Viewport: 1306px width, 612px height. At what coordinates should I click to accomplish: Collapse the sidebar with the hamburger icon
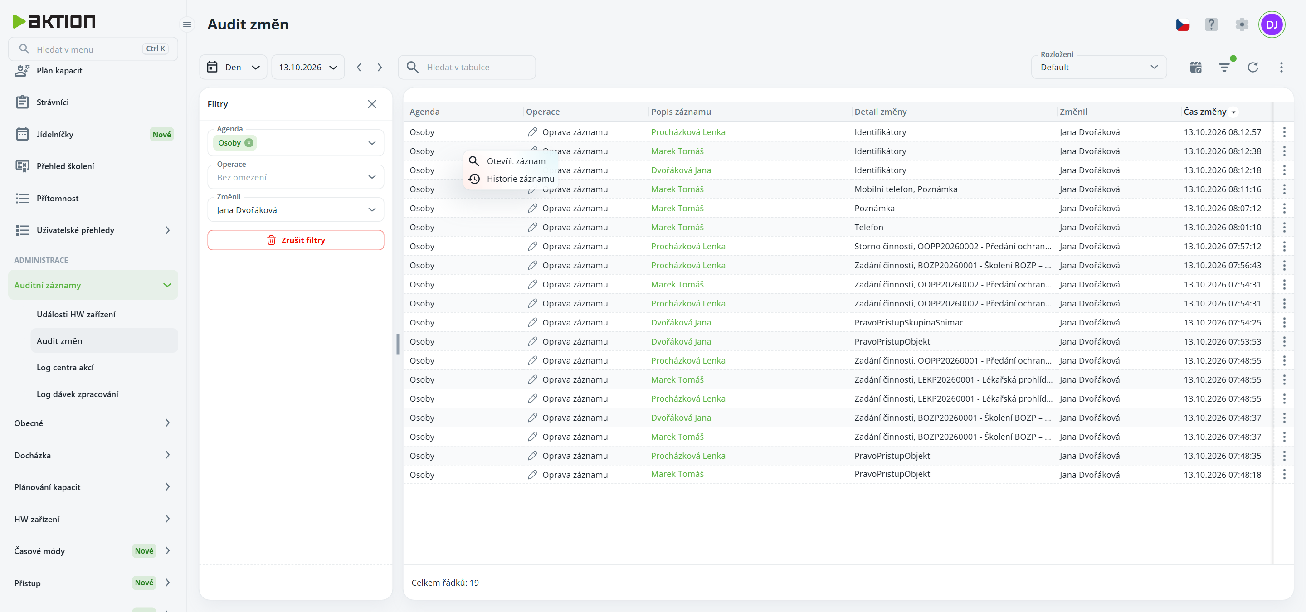[x=187, y=24]
